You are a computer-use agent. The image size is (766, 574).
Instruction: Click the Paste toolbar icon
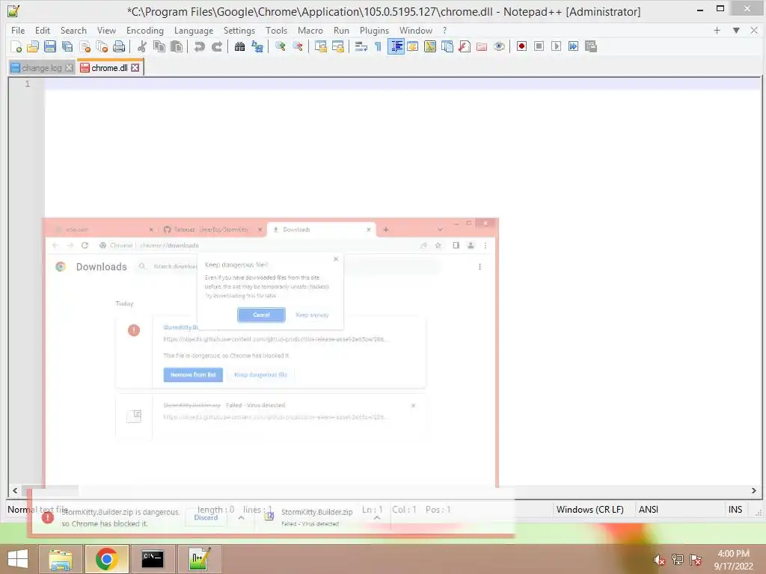[x=177, y=46]
